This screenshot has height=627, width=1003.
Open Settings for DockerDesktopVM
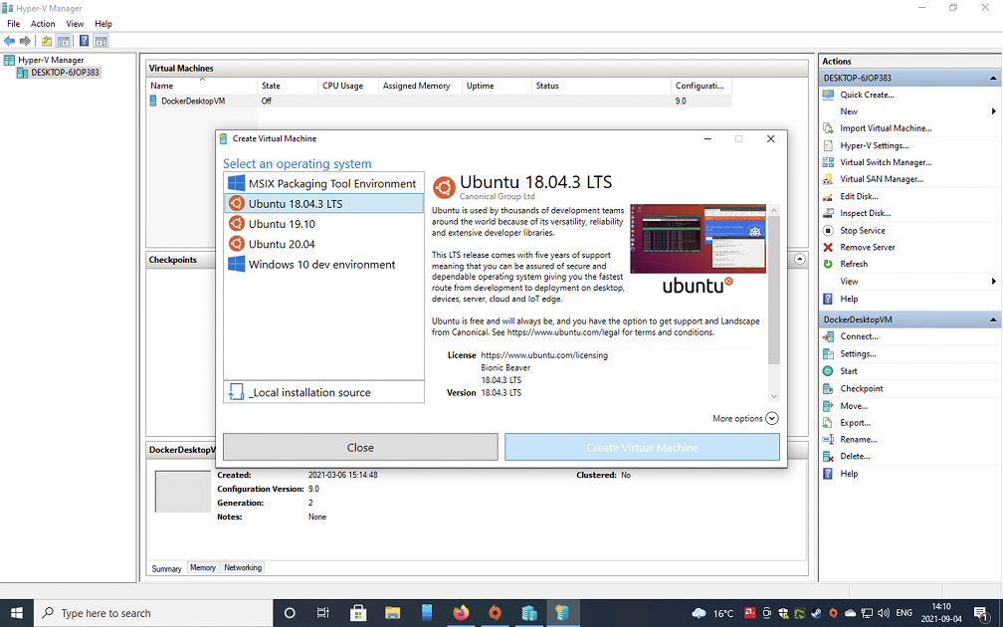click(858, 354)
